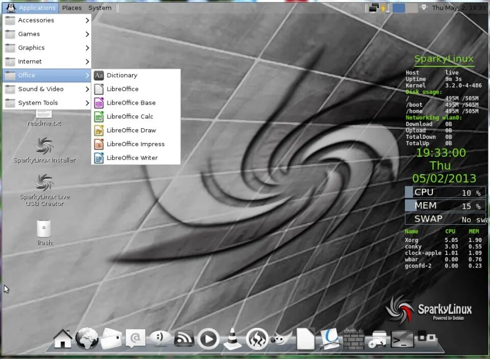The width and height of the screenshot is (490, 359).
Task: Select LibreOffice Calc menu entry
Action: pyautogui.click(x=136, y=116)
